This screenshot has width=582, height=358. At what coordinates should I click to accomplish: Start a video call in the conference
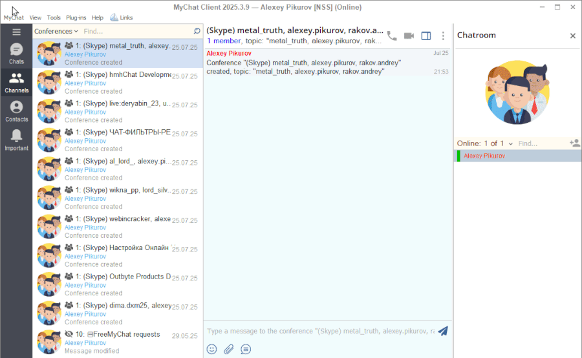click(x=409, y=36)
